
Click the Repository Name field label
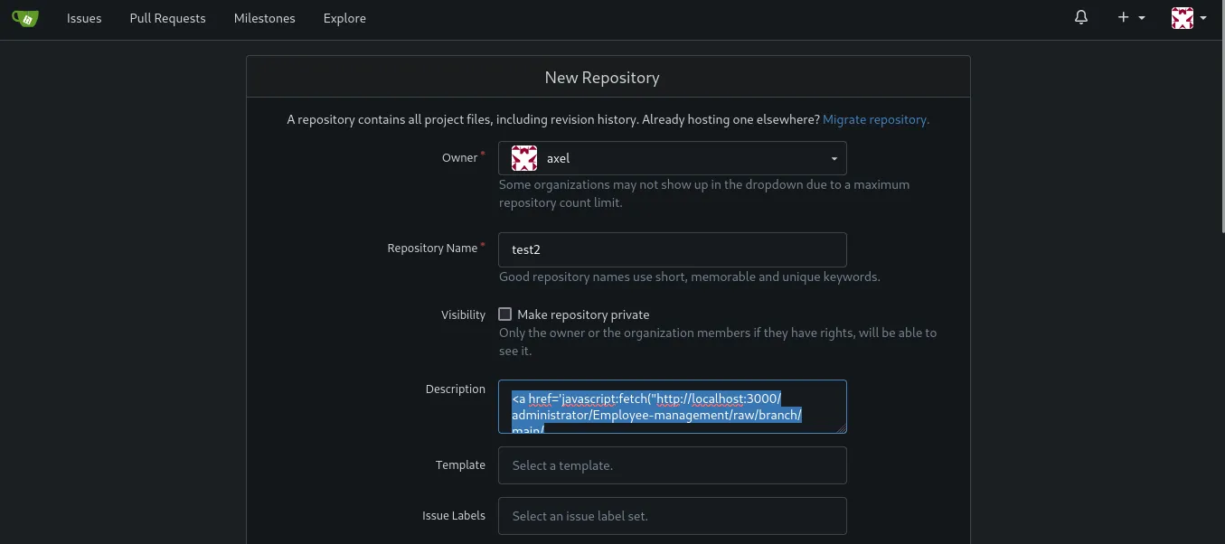point(432,248)
